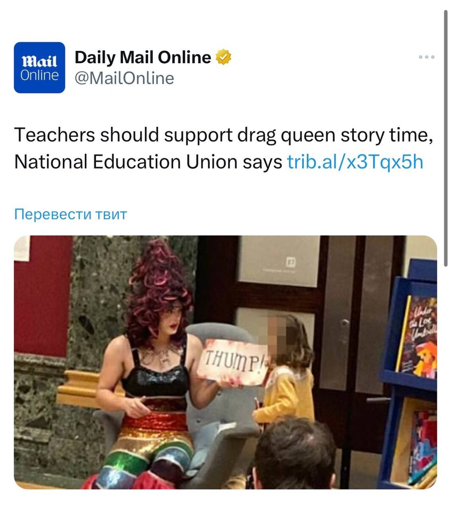This screenshot has width=451, height=509.
Task: Open the @MailOnline handle
Action: click(x=124, y=78)
